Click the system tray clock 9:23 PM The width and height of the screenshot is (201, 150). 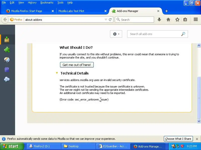[192, 146]
